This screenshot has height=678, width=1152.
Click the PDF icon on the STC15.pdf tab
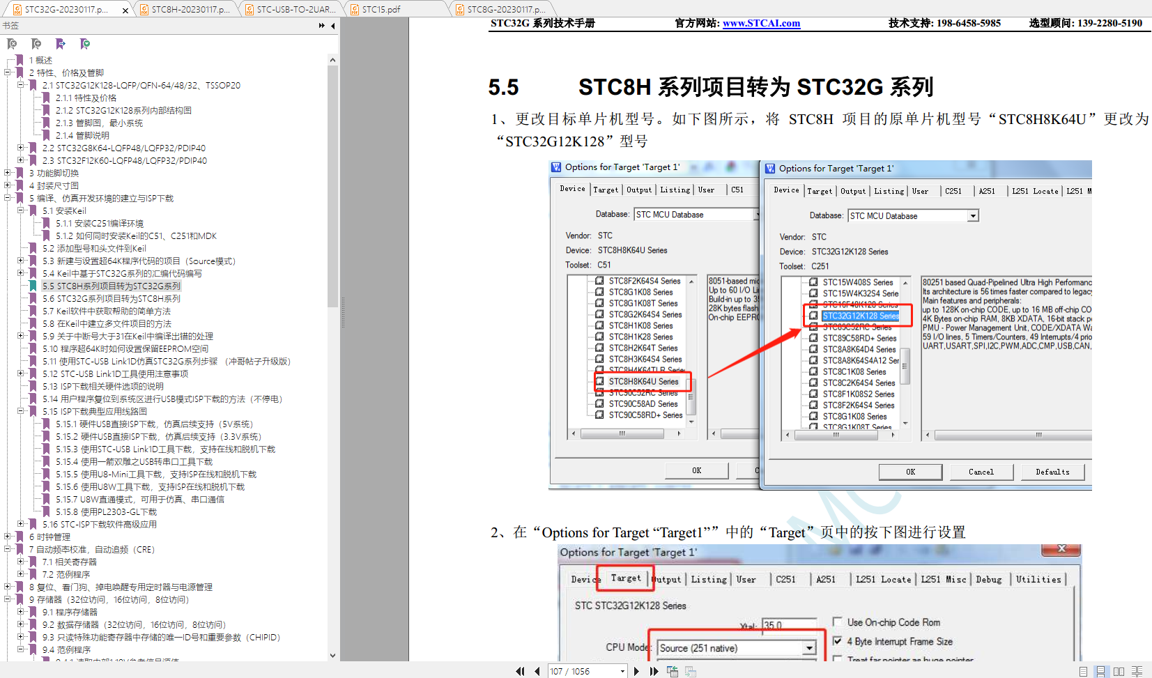(355, 9)
